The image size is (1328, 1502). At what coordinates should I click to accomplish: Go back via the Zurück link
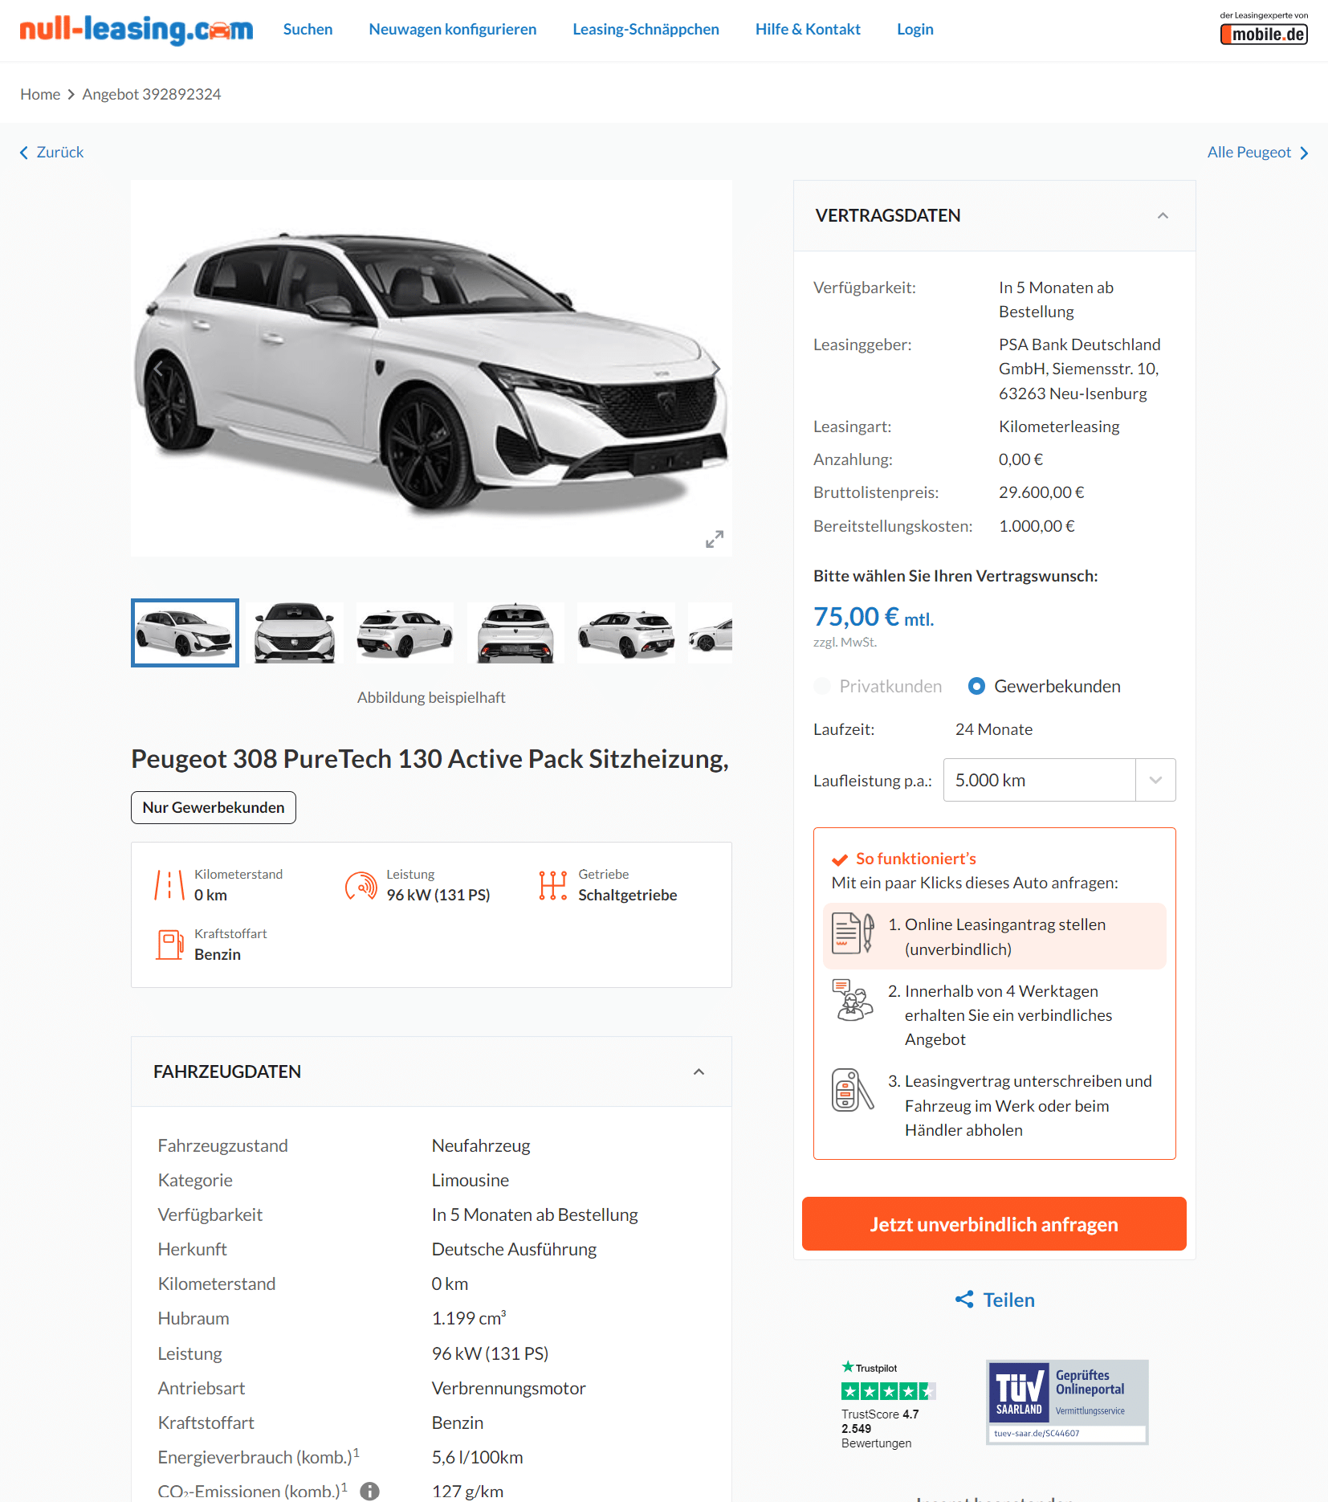52,152
